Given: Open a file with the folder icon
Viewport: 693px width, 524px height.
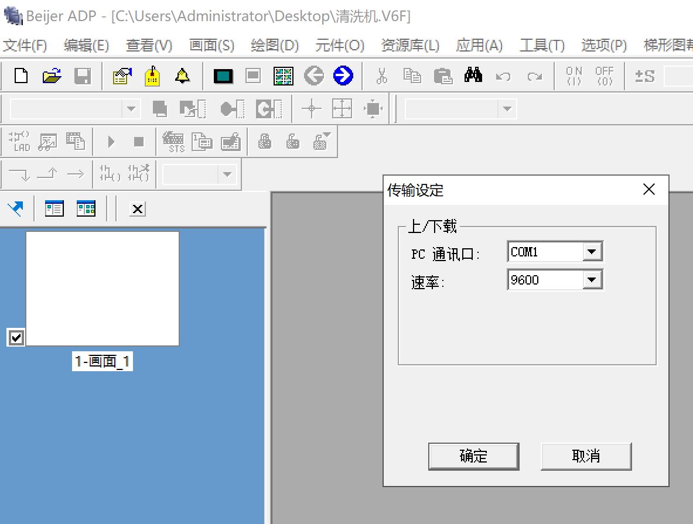Looking at the screenshot, I should (52, 76).
